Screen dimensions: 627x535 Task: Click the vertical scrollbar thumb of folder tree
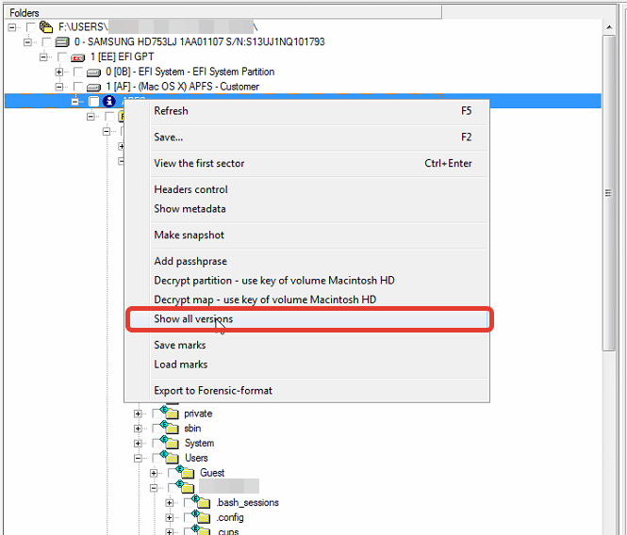[x=610, y=193]
